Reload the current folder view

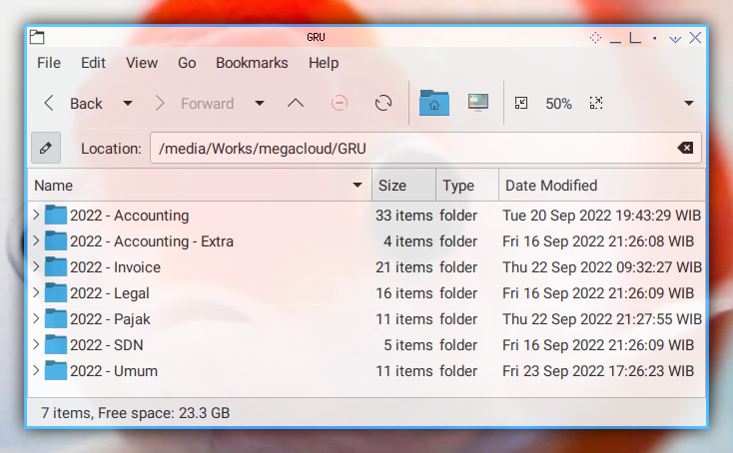tap(383, 103)
